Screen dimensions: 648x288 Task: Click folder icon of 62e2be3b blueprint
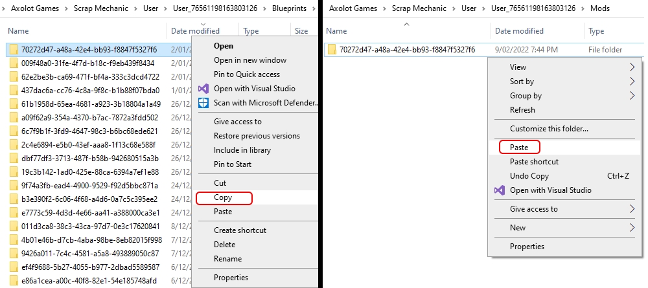14,77
